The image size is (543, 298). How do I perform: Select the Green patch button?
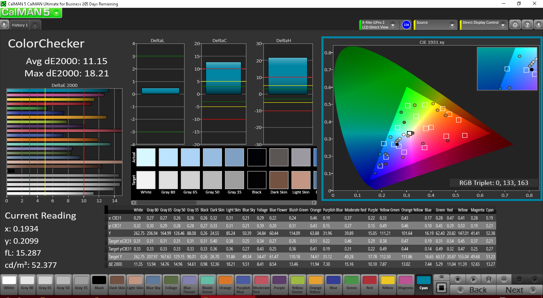coord(352,284)
